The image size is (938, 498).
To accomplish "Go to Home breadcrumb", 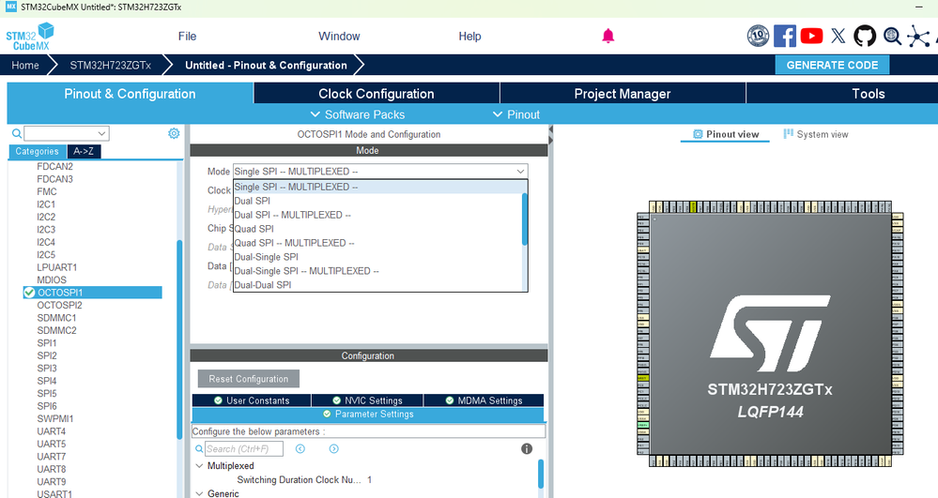I will pos(25,65).
